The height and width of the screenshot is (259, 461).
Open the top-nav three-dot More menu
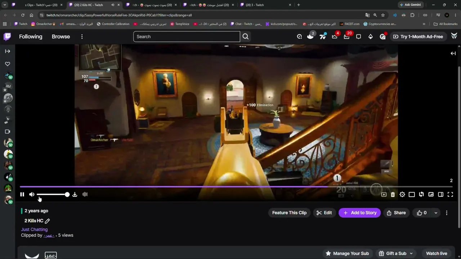[82, 36]
